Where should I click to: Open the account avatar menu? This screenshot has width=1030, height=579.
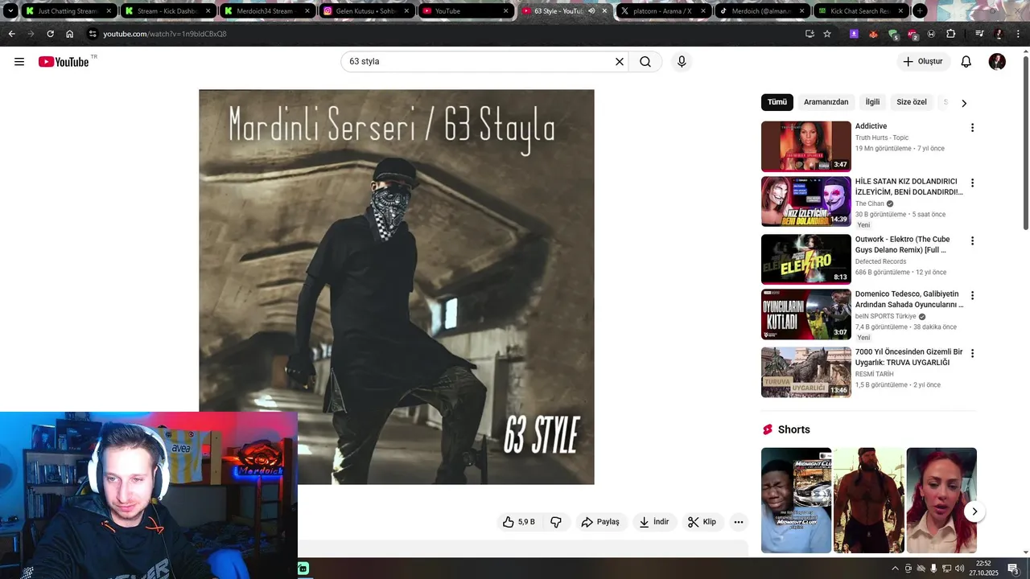pos(997,62)
